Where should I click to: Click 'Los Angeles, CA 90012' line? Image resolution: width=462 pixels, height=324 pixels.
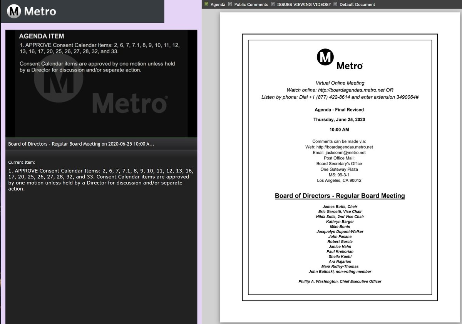339,180
